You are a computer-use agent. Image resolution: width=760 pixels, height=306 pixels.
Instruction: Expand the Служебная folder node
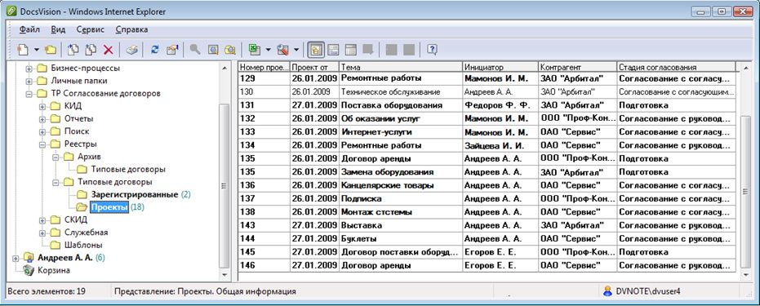pyautogui.click(x=42, y=233)
